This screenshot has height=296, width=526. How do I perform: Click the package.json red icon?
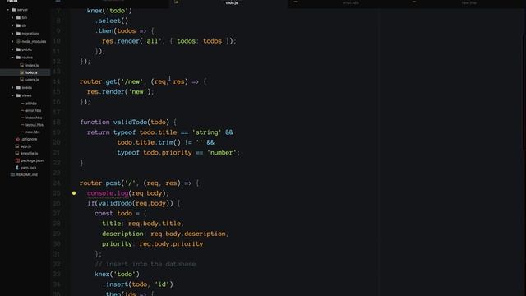click(x=17, y=161)
